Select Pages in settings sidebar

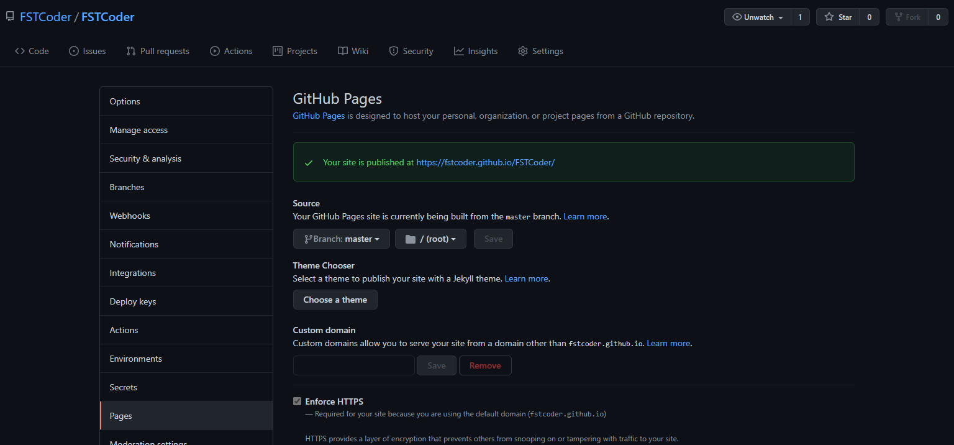pos(186,416)
